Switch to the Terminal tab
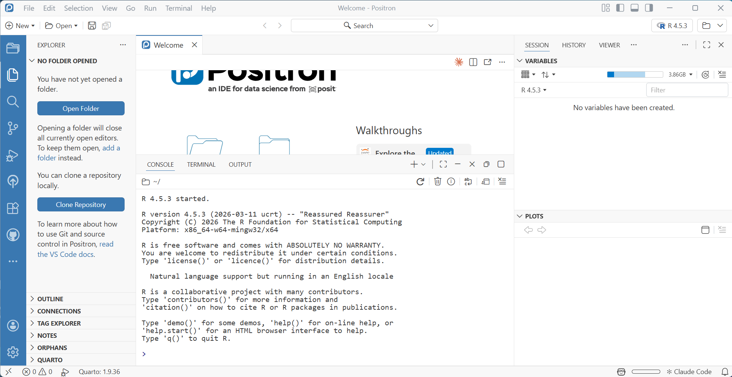 pyautogui.click(x=201, y=164)
